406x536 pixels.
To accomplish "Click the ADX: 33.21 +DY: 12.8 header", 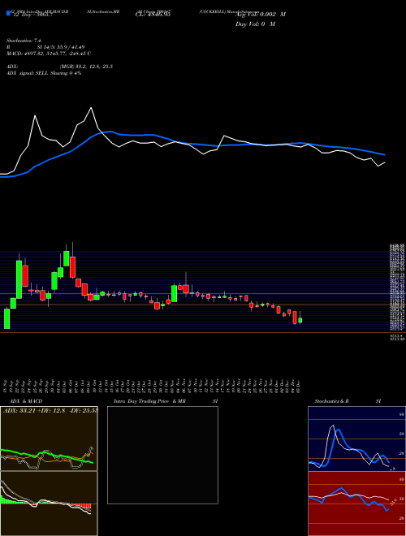I will (50, 410).
